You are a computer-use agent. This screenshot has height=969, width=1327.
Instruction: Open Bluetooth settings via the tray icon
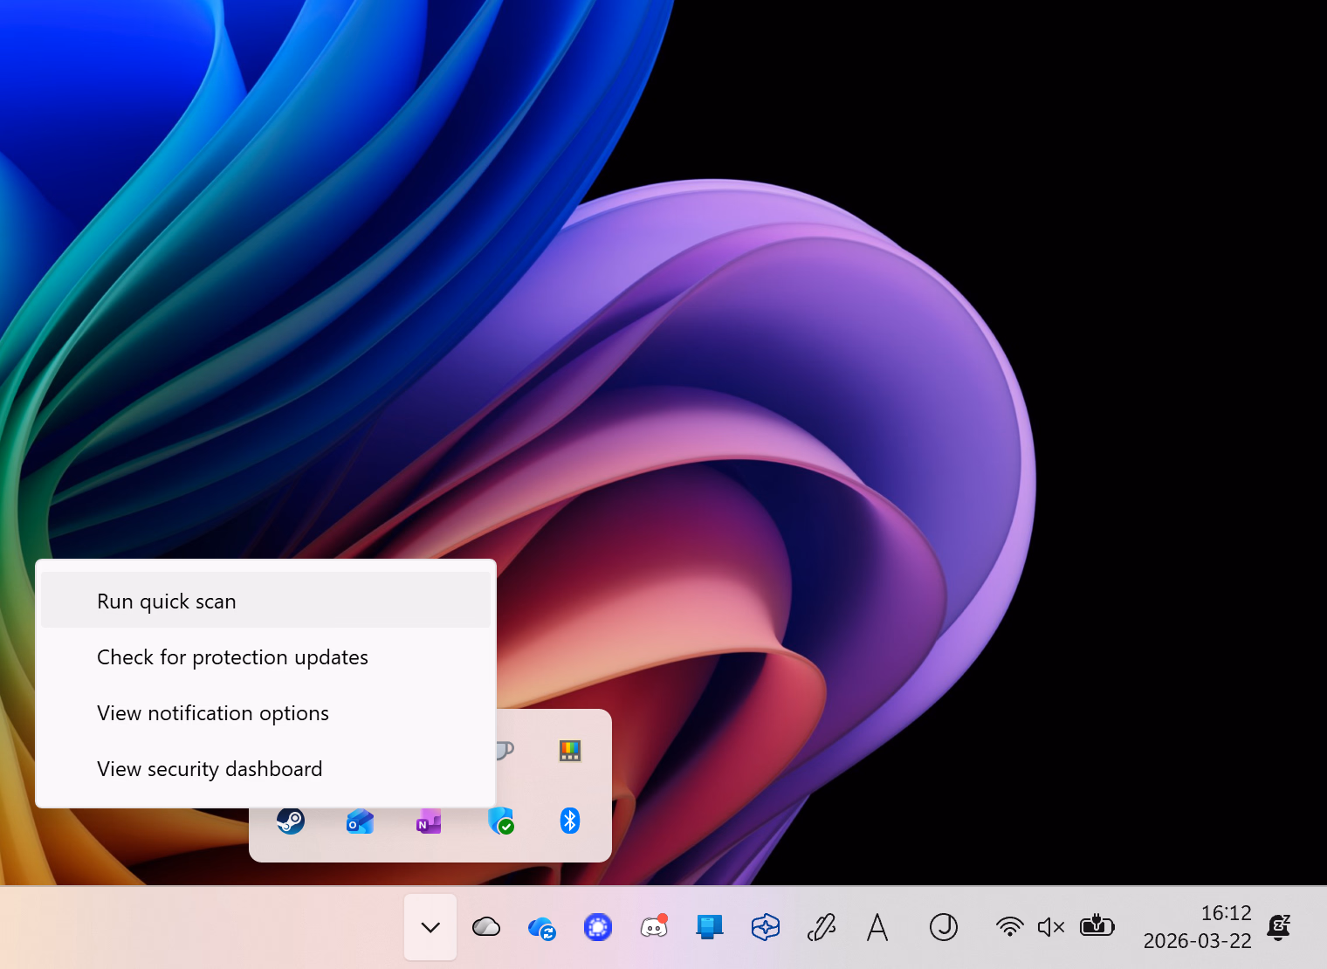(x=569, y=821)
